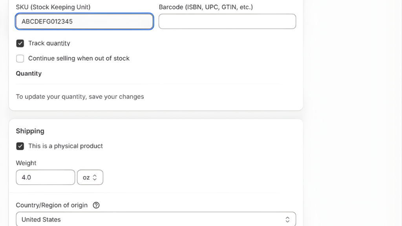The height and width of the screenshot is (226, 402).
Task: Click the chevron icon on the country selector
Action: tap(288, 219)
